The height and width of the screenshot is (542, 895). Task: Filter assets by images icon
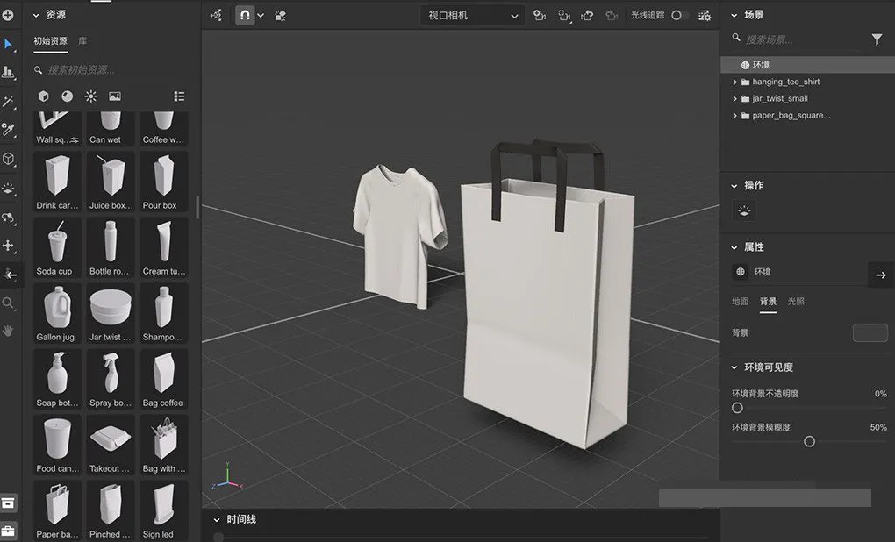point(115,96)
